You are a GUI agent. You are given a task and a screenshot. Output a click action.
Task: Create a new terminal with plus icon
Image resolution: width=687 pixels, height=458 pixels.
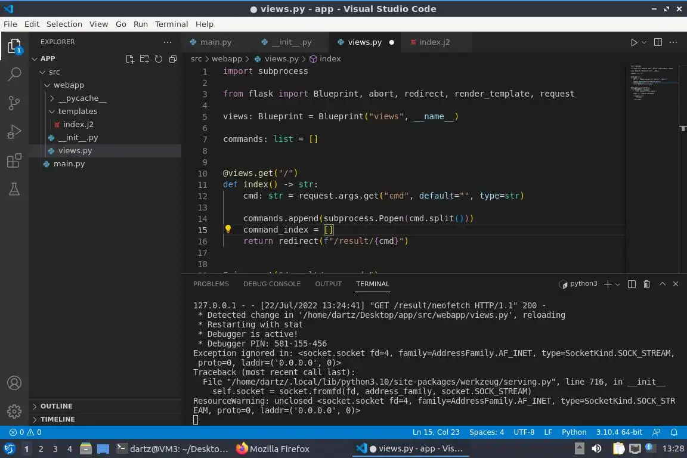(608, 284)
